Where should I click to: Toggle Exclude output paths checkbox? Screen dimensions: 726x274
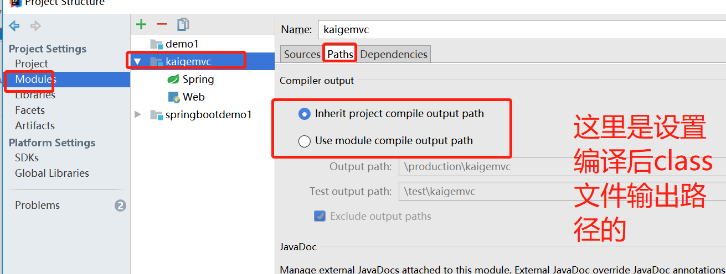[320, 216]
